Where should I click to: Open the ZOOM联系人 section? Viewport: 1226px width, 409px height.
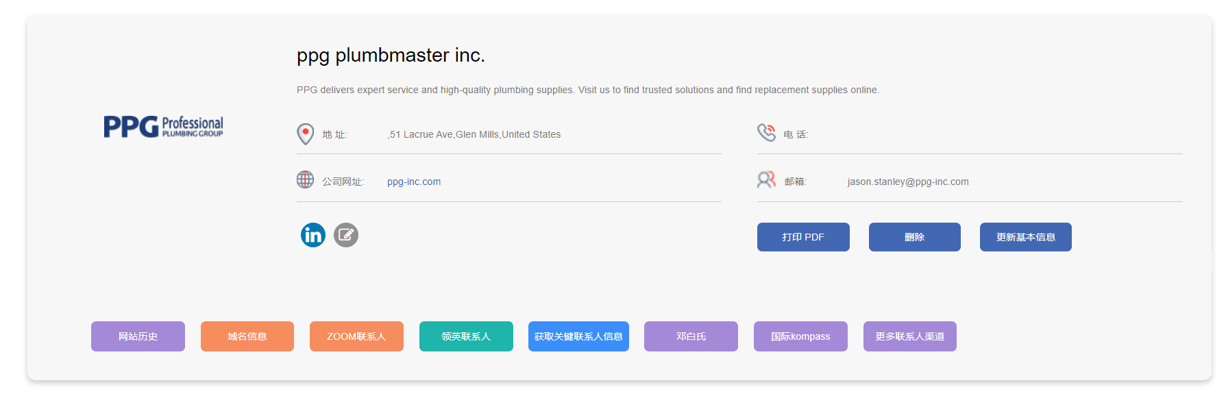click(356, 336)
